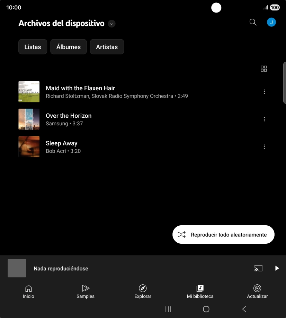Go to the Samples section
The width and height of the screenshot is (286, 318).
[86, 291]
